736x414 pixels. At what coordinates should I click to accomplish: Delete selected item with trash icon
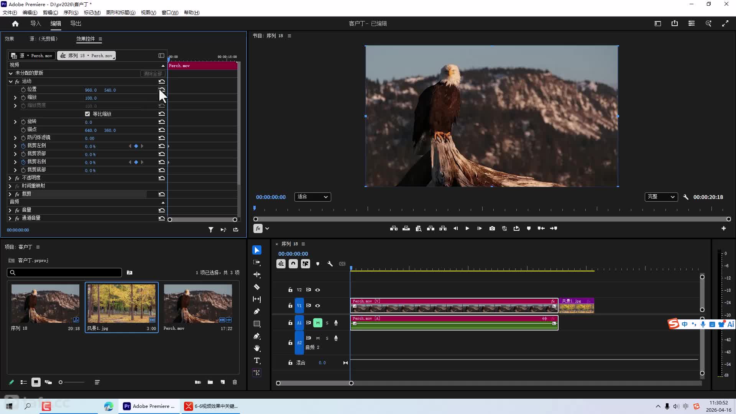(x=235, y=382)
